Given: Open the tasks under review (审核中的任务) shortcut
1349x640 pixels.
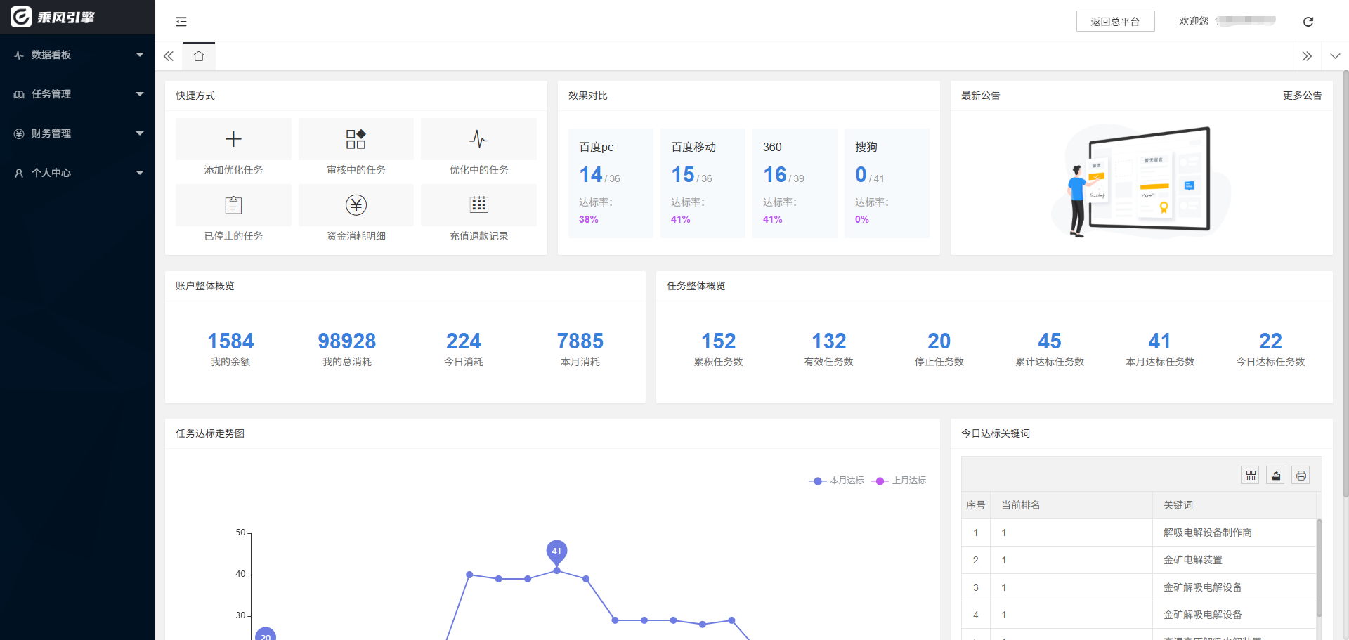Looking at the screenshot, I should [356, 139].
